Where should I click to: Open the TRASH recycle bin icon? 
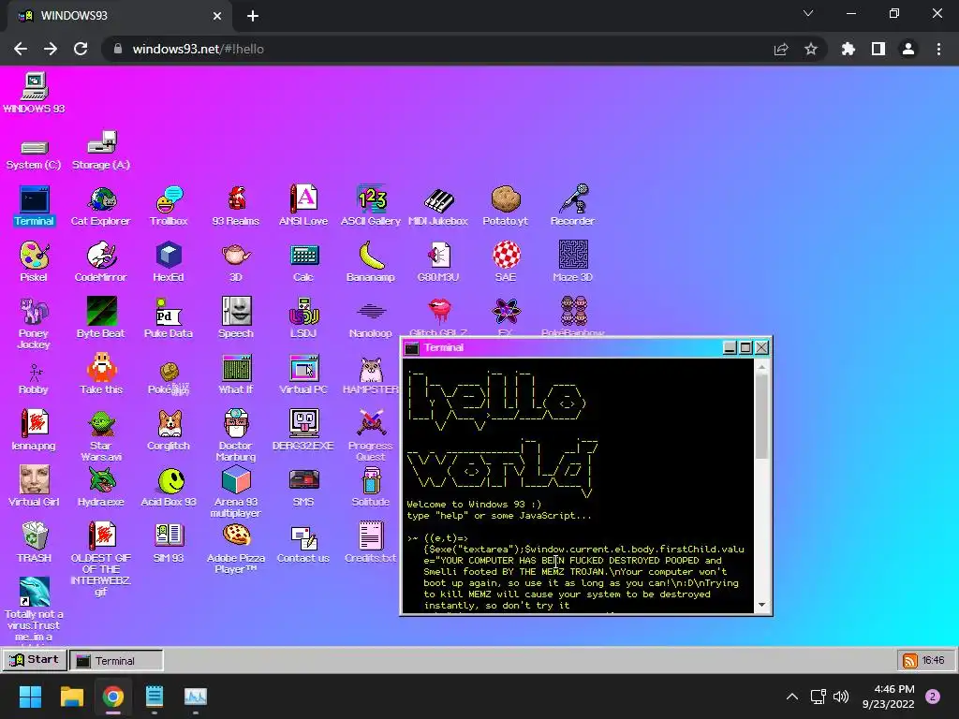click(x=35, y=536)
